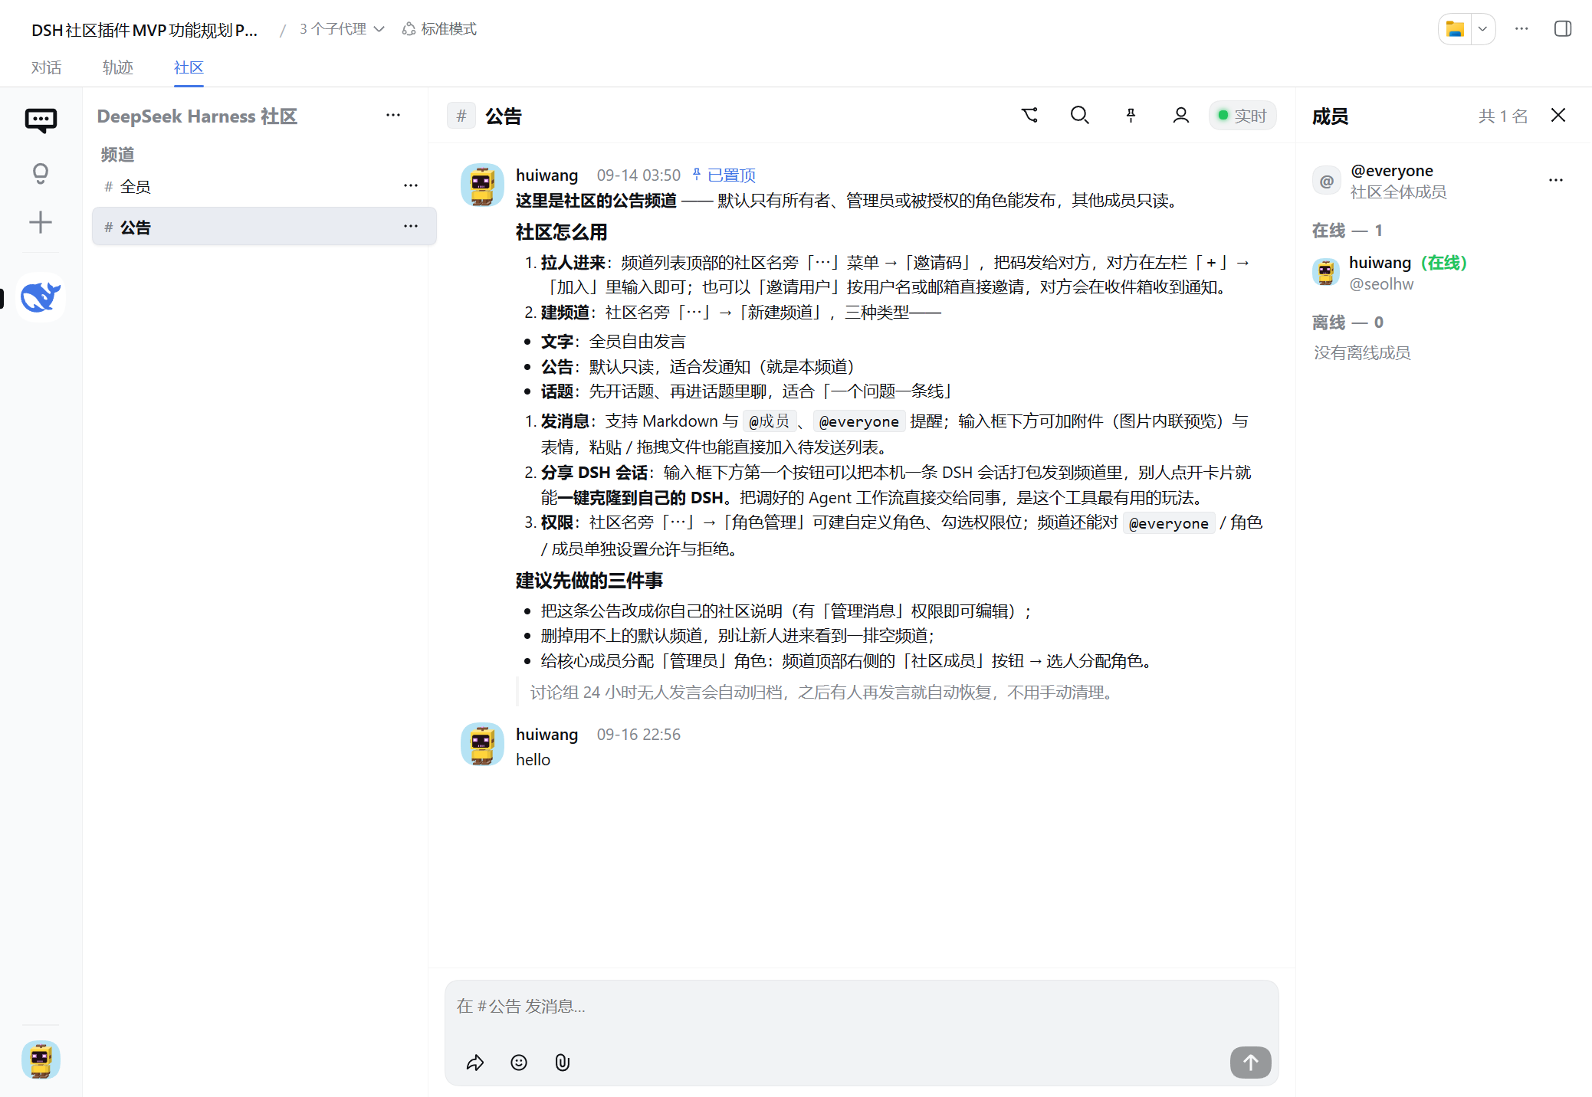Screen dimensions: 1592x1097
Task: Switch to the 轨迹 tab
Action: [x=117, y=67]
